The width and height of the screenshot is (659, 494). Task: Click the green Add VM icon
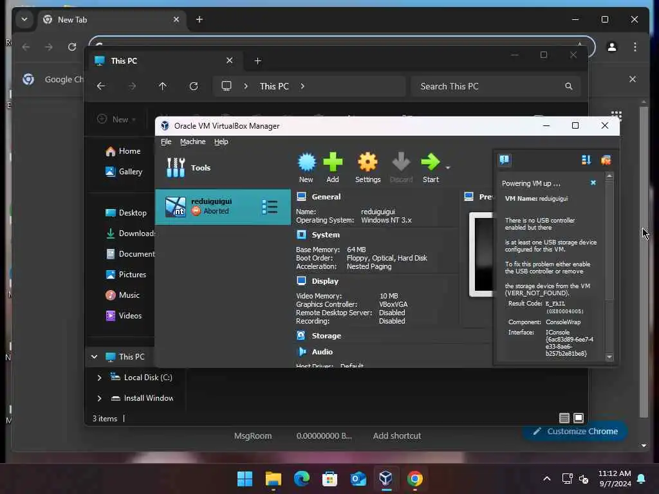point(333,168)
